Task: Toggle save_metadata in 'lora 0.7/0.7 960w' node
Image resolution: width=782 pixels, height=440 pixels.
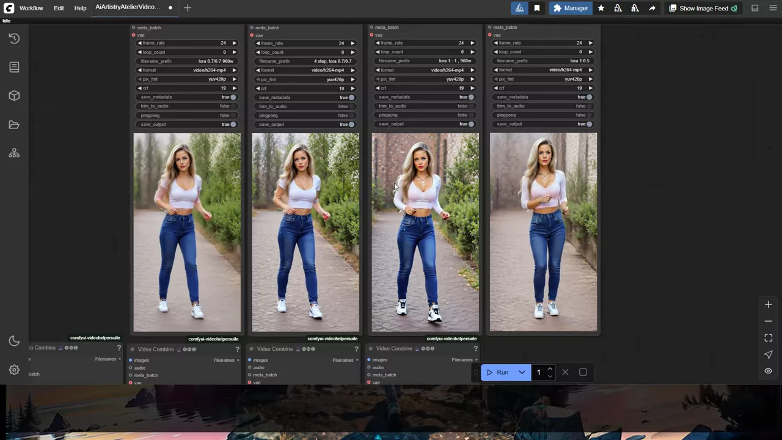Action: point(187,97)
